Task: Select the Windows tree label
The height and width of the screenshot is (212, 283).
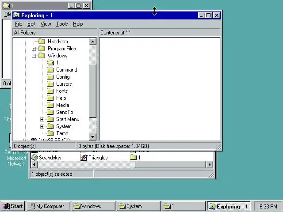Action: pos(57,56)
